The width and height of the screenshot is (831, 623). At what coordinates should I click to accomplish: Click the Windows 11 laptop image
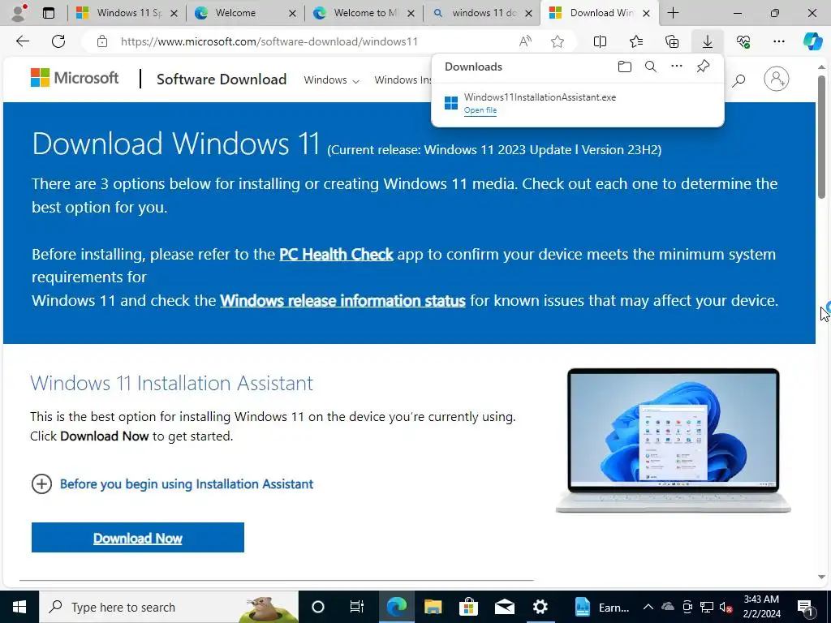pos(673,440)
